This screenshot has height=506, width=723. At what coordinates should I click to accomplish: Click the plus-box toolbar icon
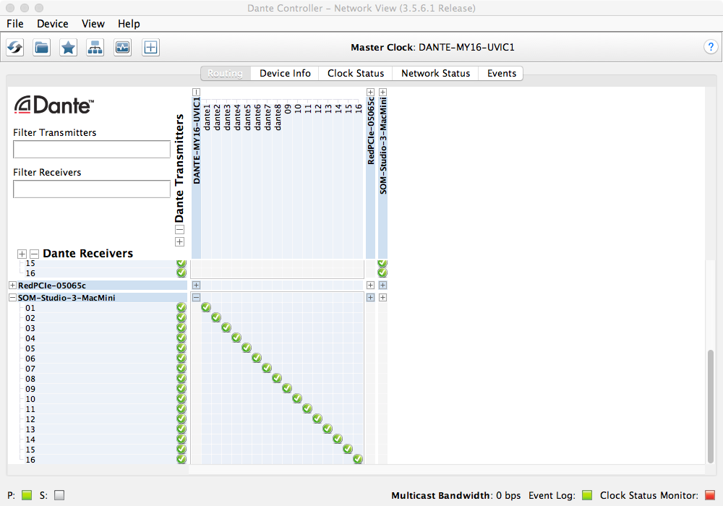click(151, 47)
